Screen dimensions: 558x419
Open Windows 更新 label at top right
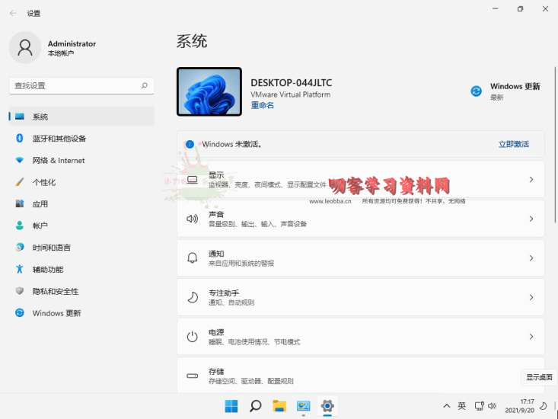tap(515, 86)
